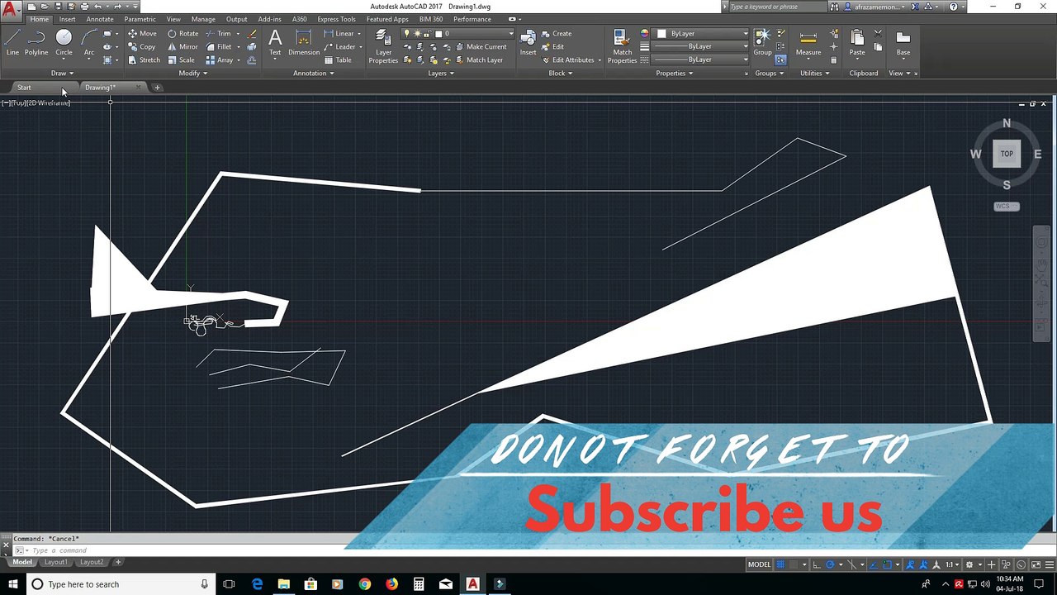1057x595 pixels.
Task: Toggle polar tracking in status bar
Action: pyautogui.click(x=830, y=564)
